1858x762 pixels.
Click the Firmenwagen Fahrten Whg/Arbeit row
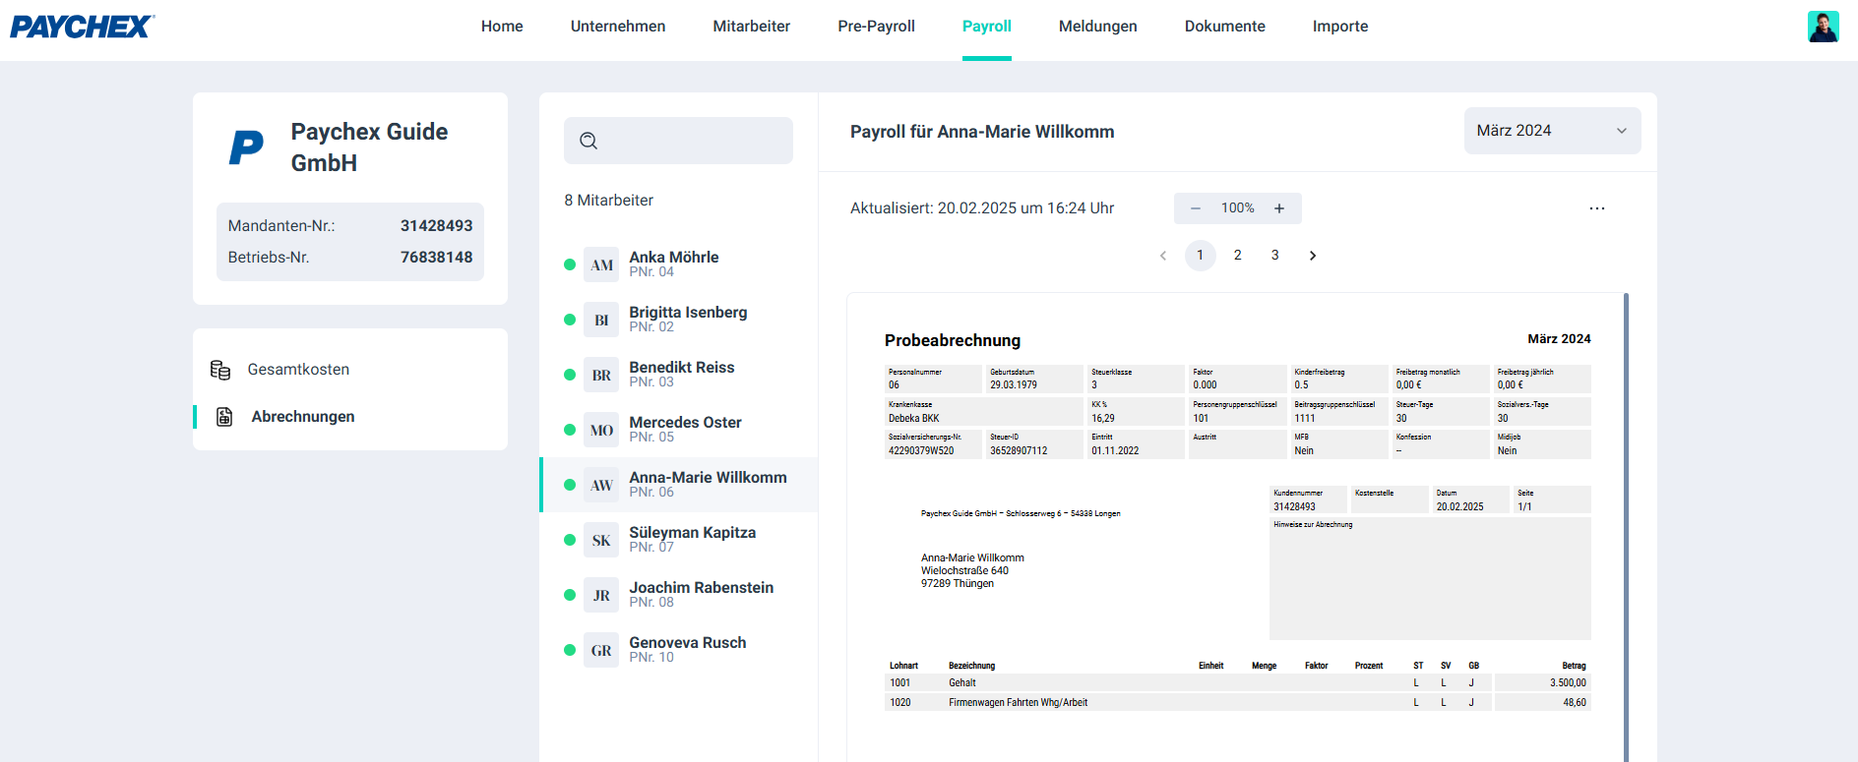(x=1238, y=703)
